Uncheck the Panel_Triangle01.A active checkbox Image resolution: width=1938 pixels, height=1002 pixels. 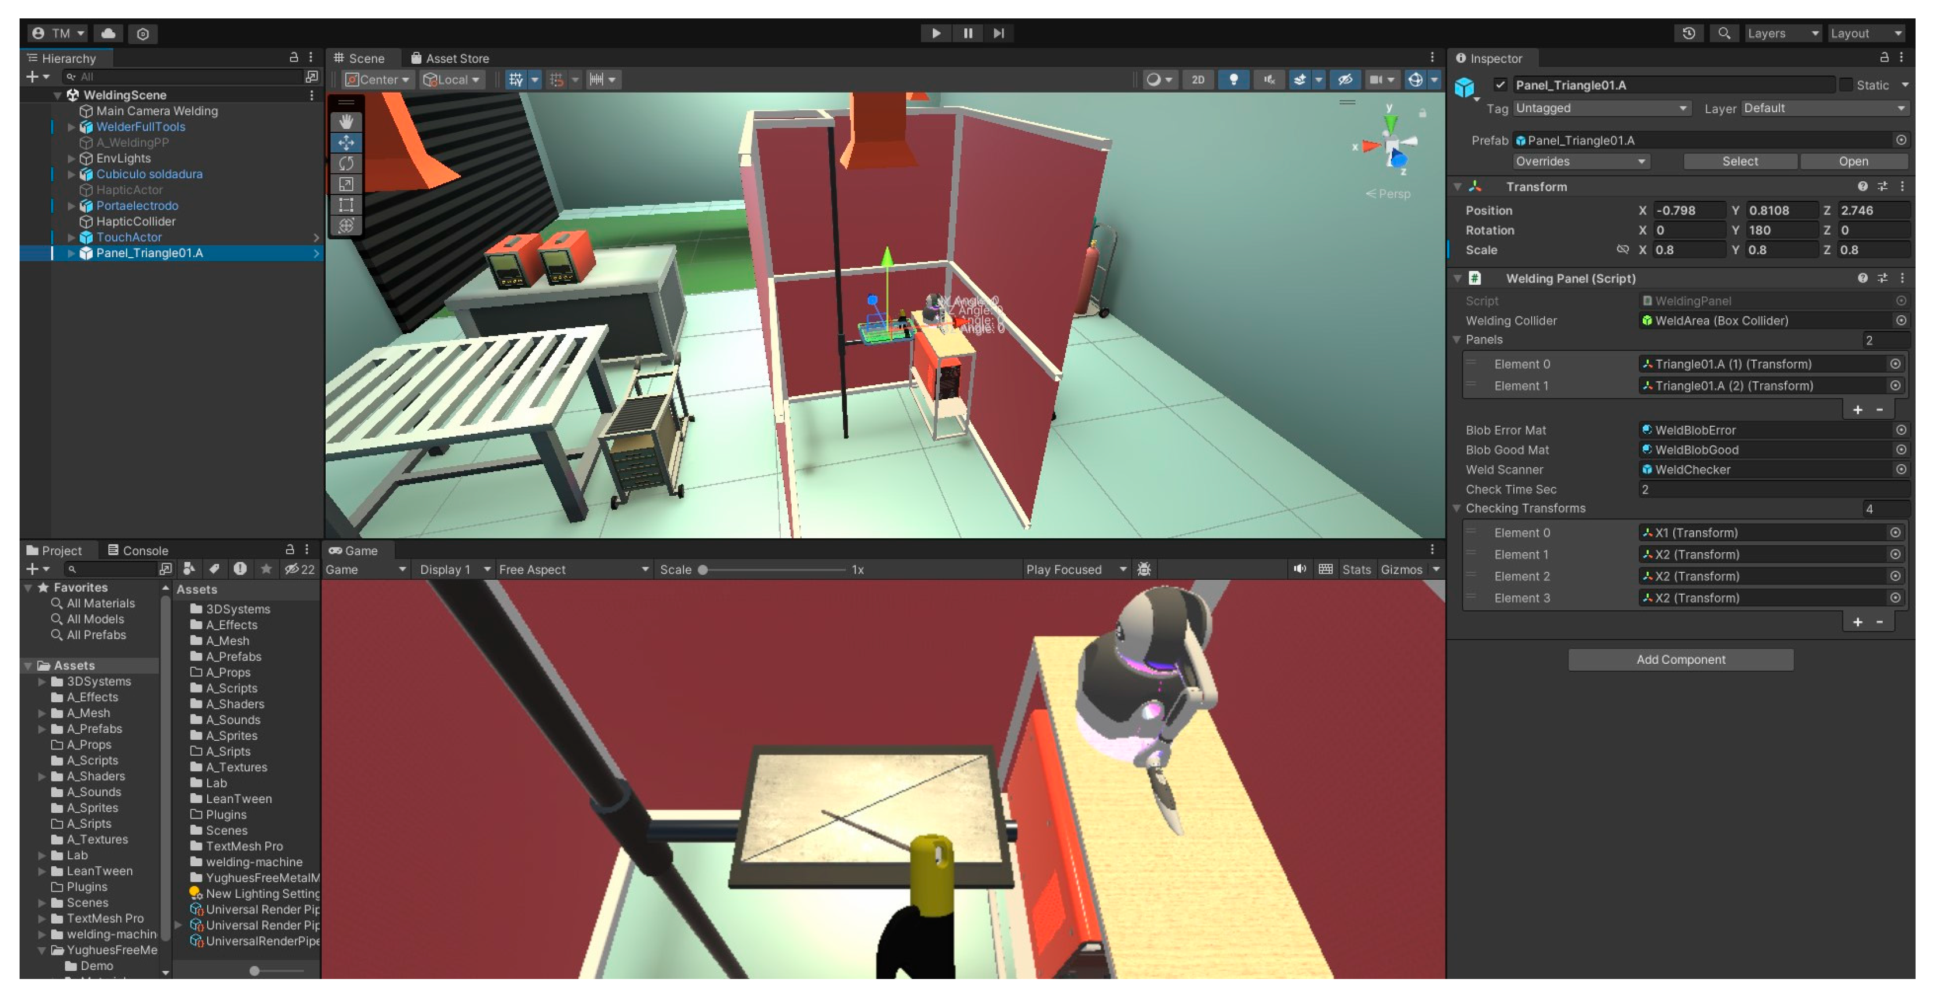tap(1500, 85)
